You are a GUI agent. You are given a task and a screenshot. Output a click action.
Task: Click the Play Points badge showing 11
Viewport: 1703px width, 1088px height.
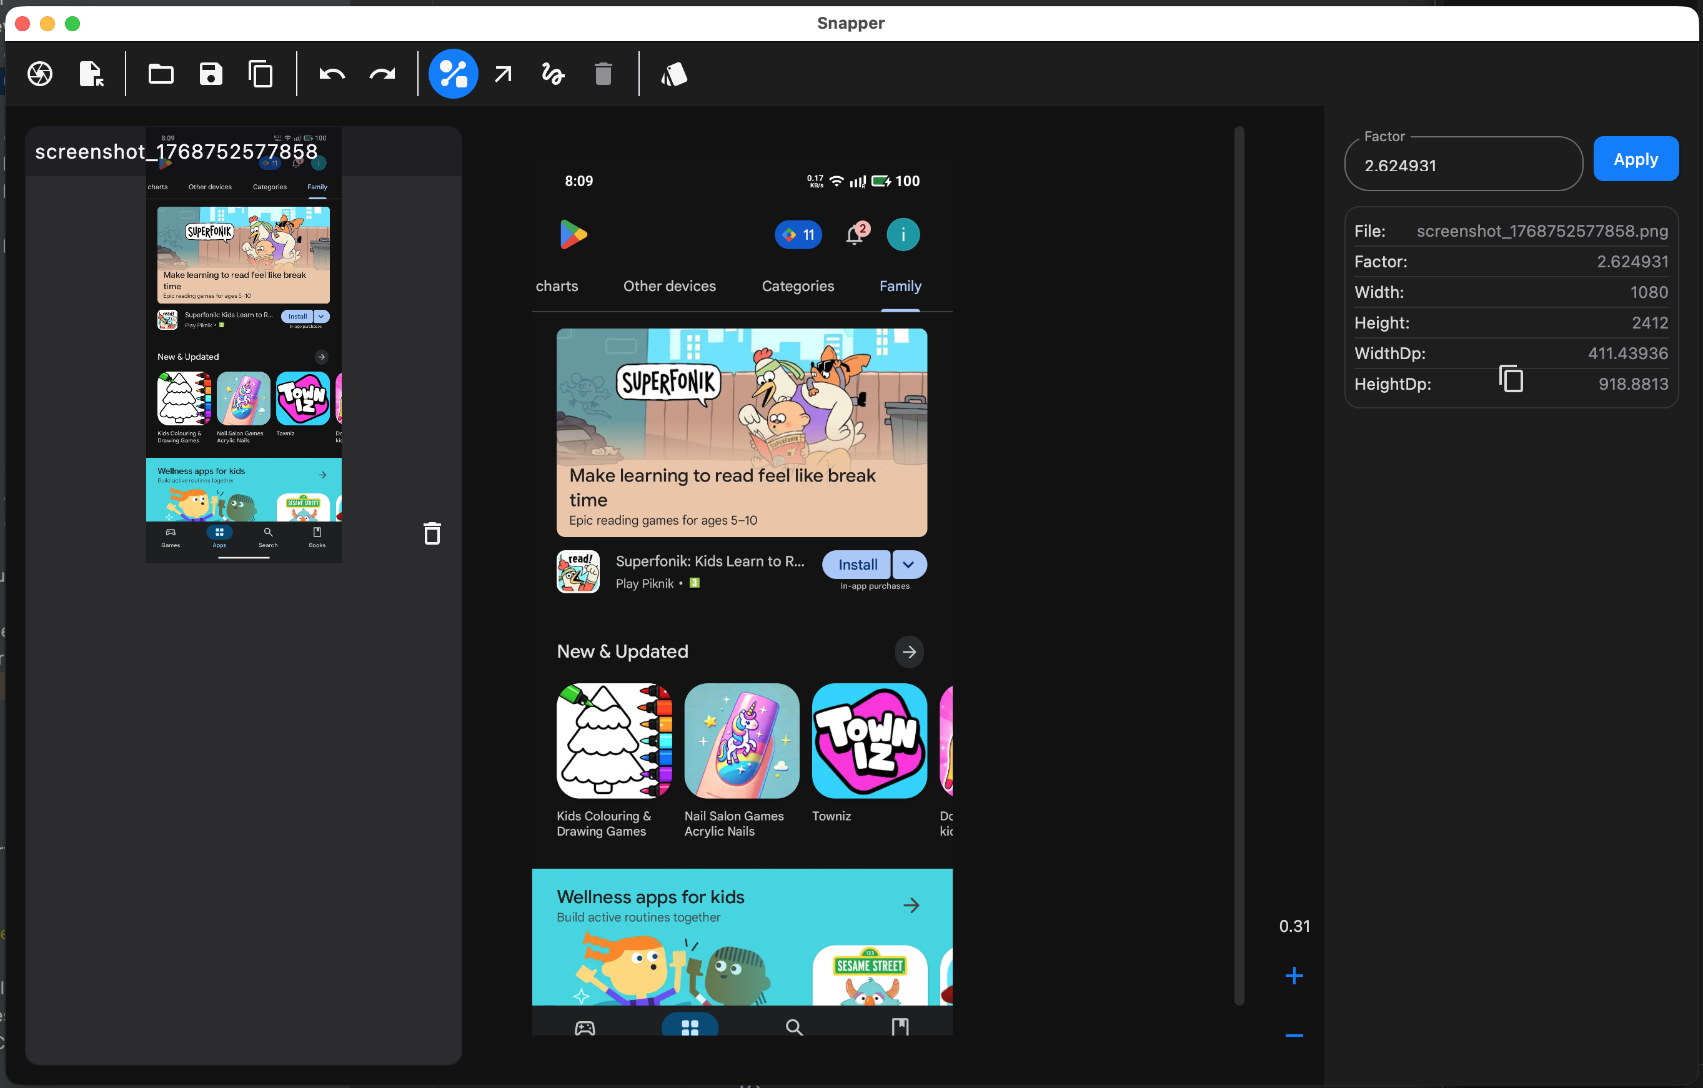coord(798,235)
